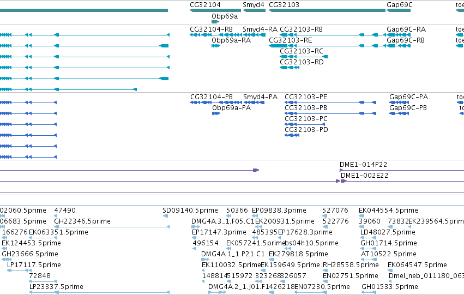The image size is (464, 295).
Task: Click transcript Gap69C-RB label
Action: coord(406,40)
